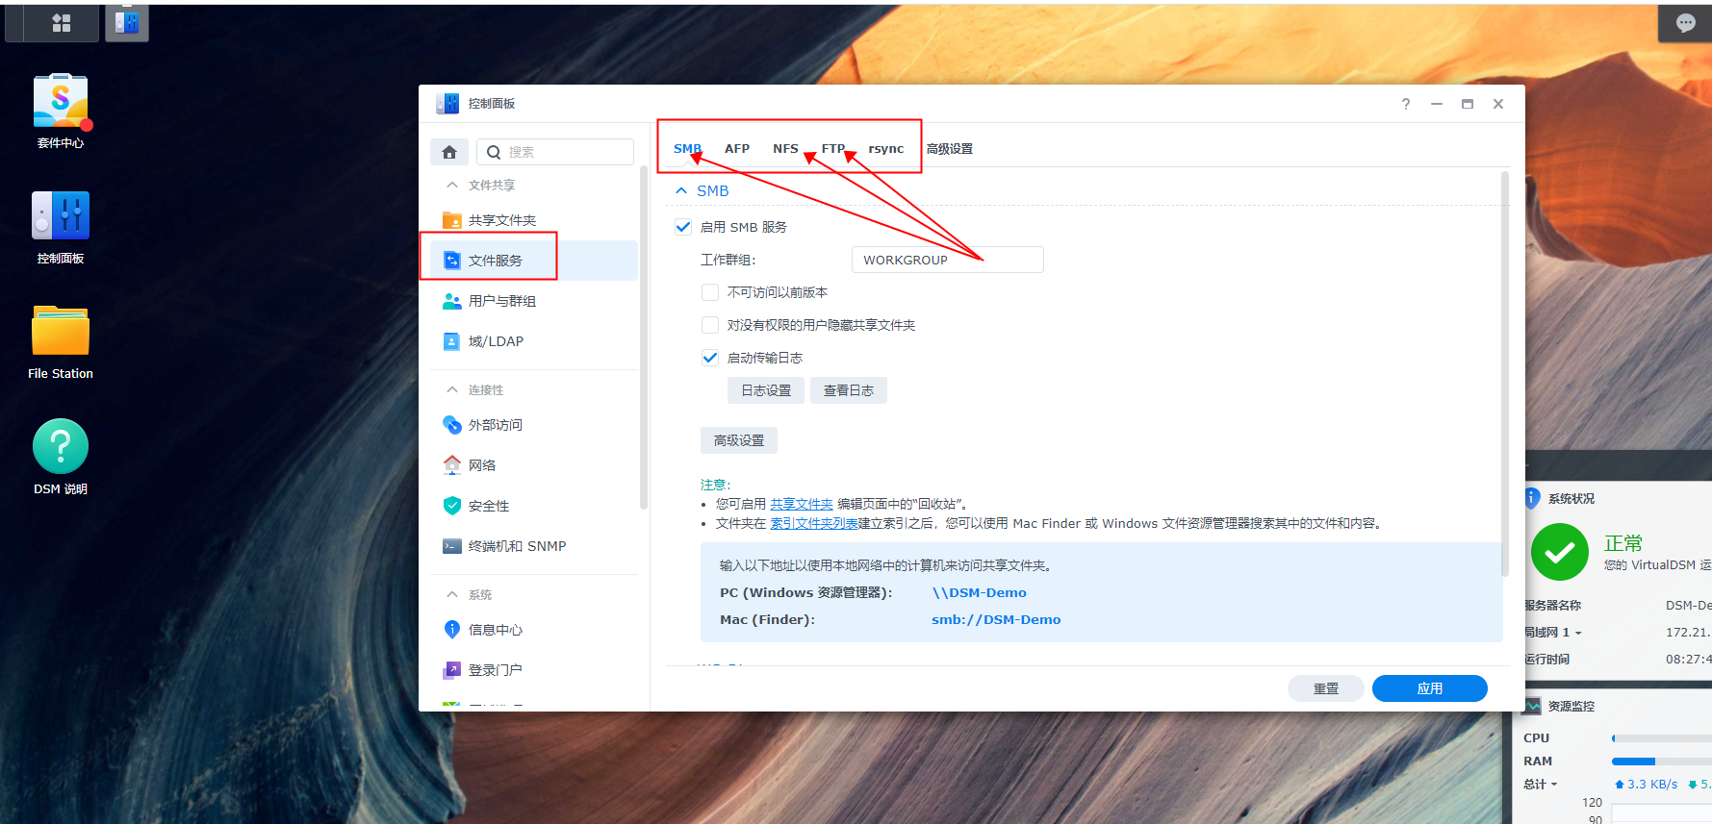Open User & Group in sidebar
This screenshot has height=824, width=1712.
pyautogui.click(x=533, y=301)
